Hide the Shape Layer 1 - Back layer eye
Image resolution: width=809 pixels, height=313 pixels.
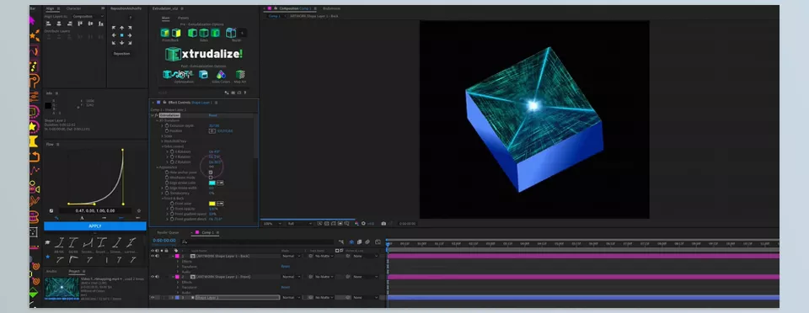click(153, 256)
